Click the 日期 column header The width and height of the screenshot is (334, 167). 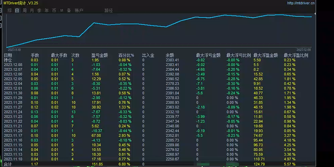click(x=8, y=55)
